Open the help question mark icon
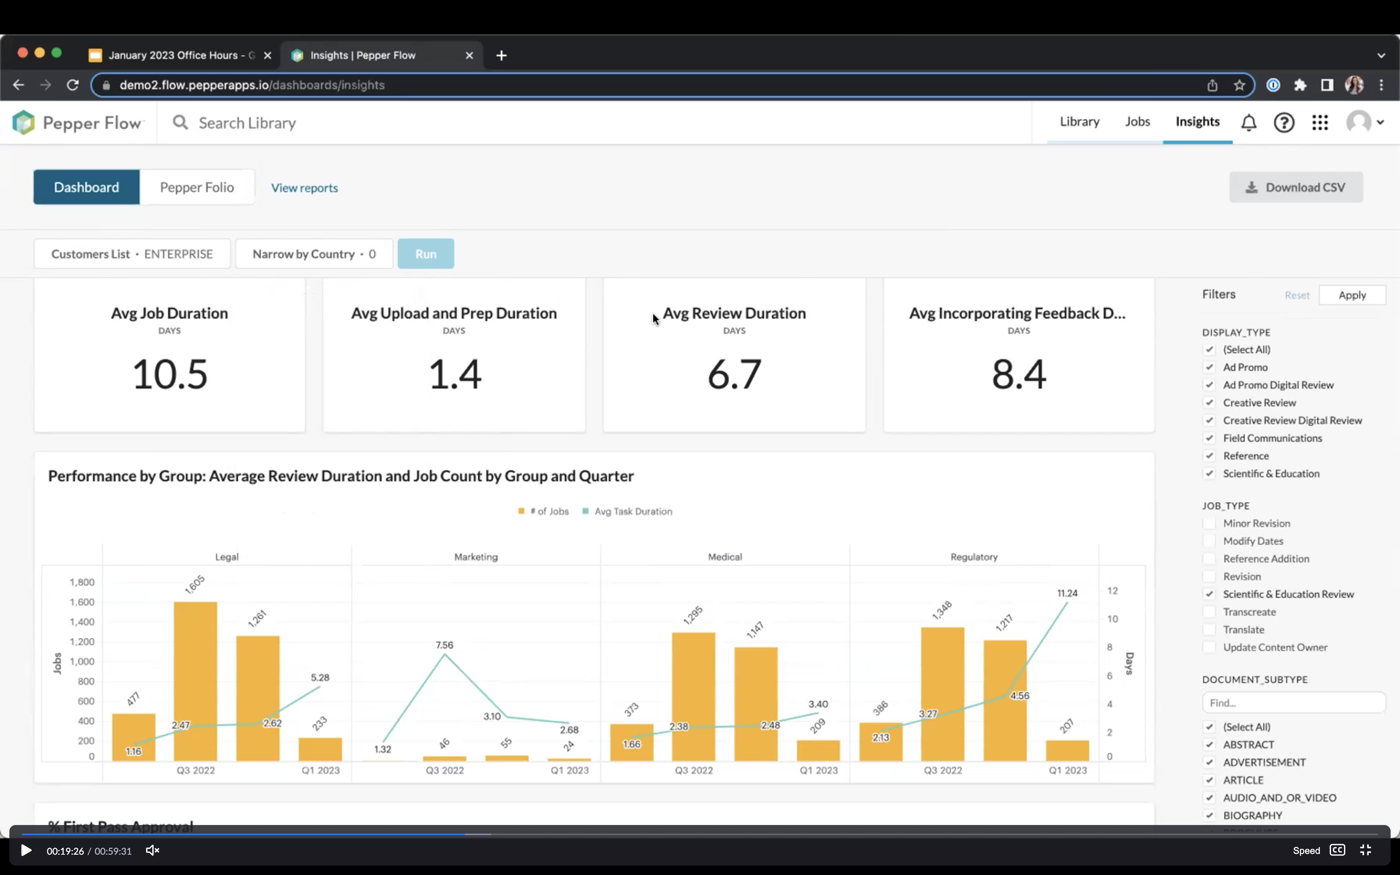Viewport: 1400px width, 875px height. [x=1284, y=123]
